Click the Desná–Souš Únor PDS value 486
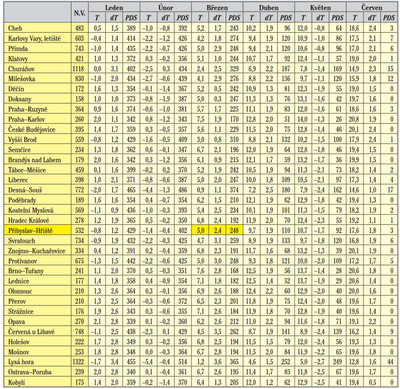 point(182,190)
